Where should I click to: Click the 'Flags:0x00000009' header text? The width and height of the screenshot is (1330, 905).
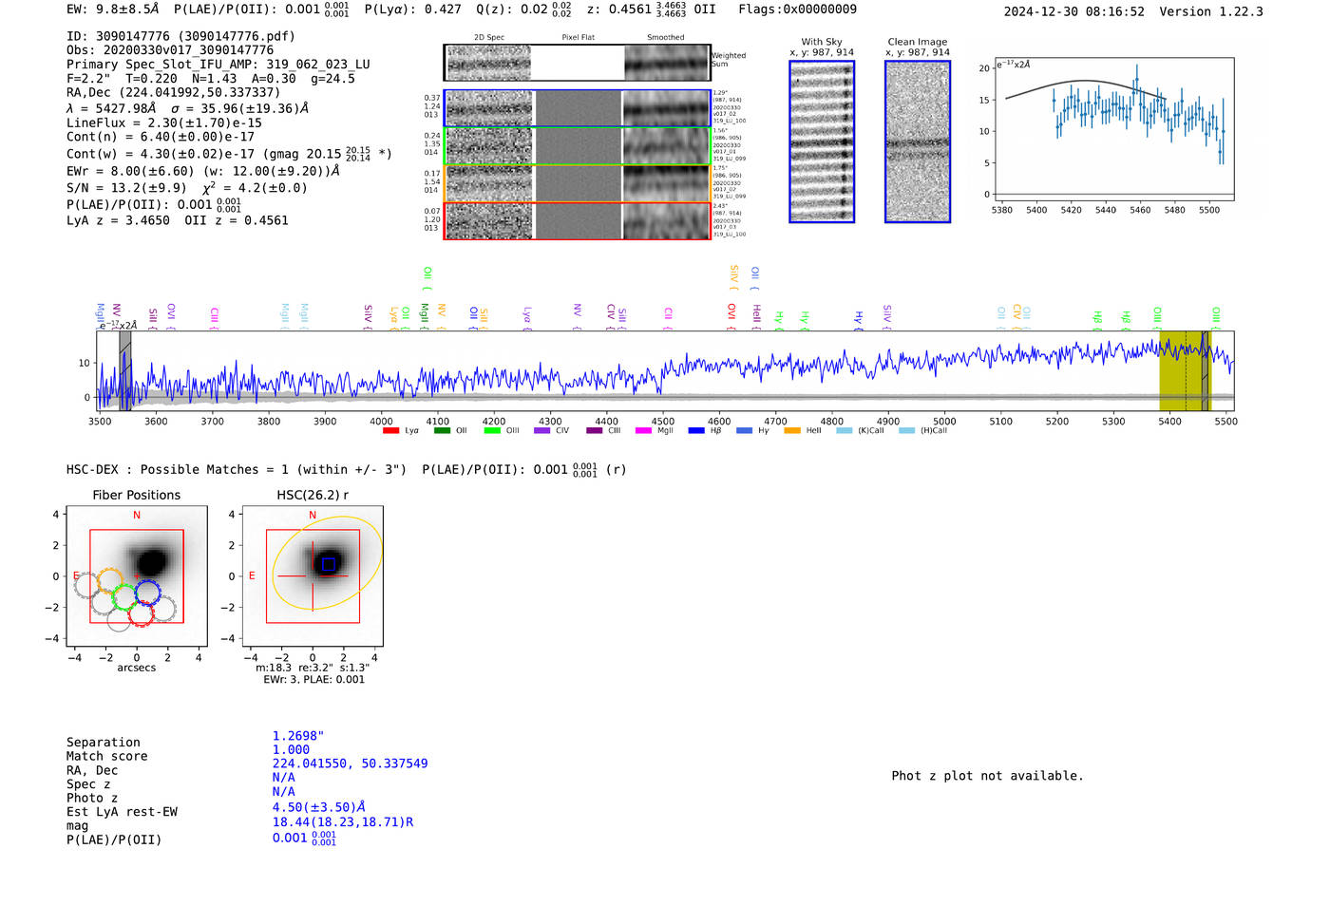798,9
